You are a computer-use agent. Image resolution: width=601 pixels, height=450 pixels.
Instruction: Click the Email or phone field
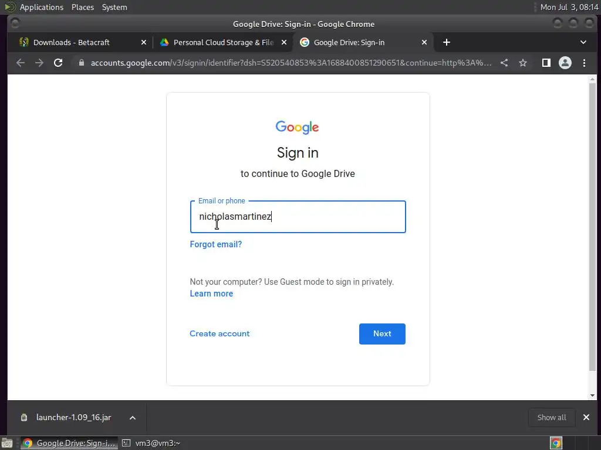click(x=298, y=217)
